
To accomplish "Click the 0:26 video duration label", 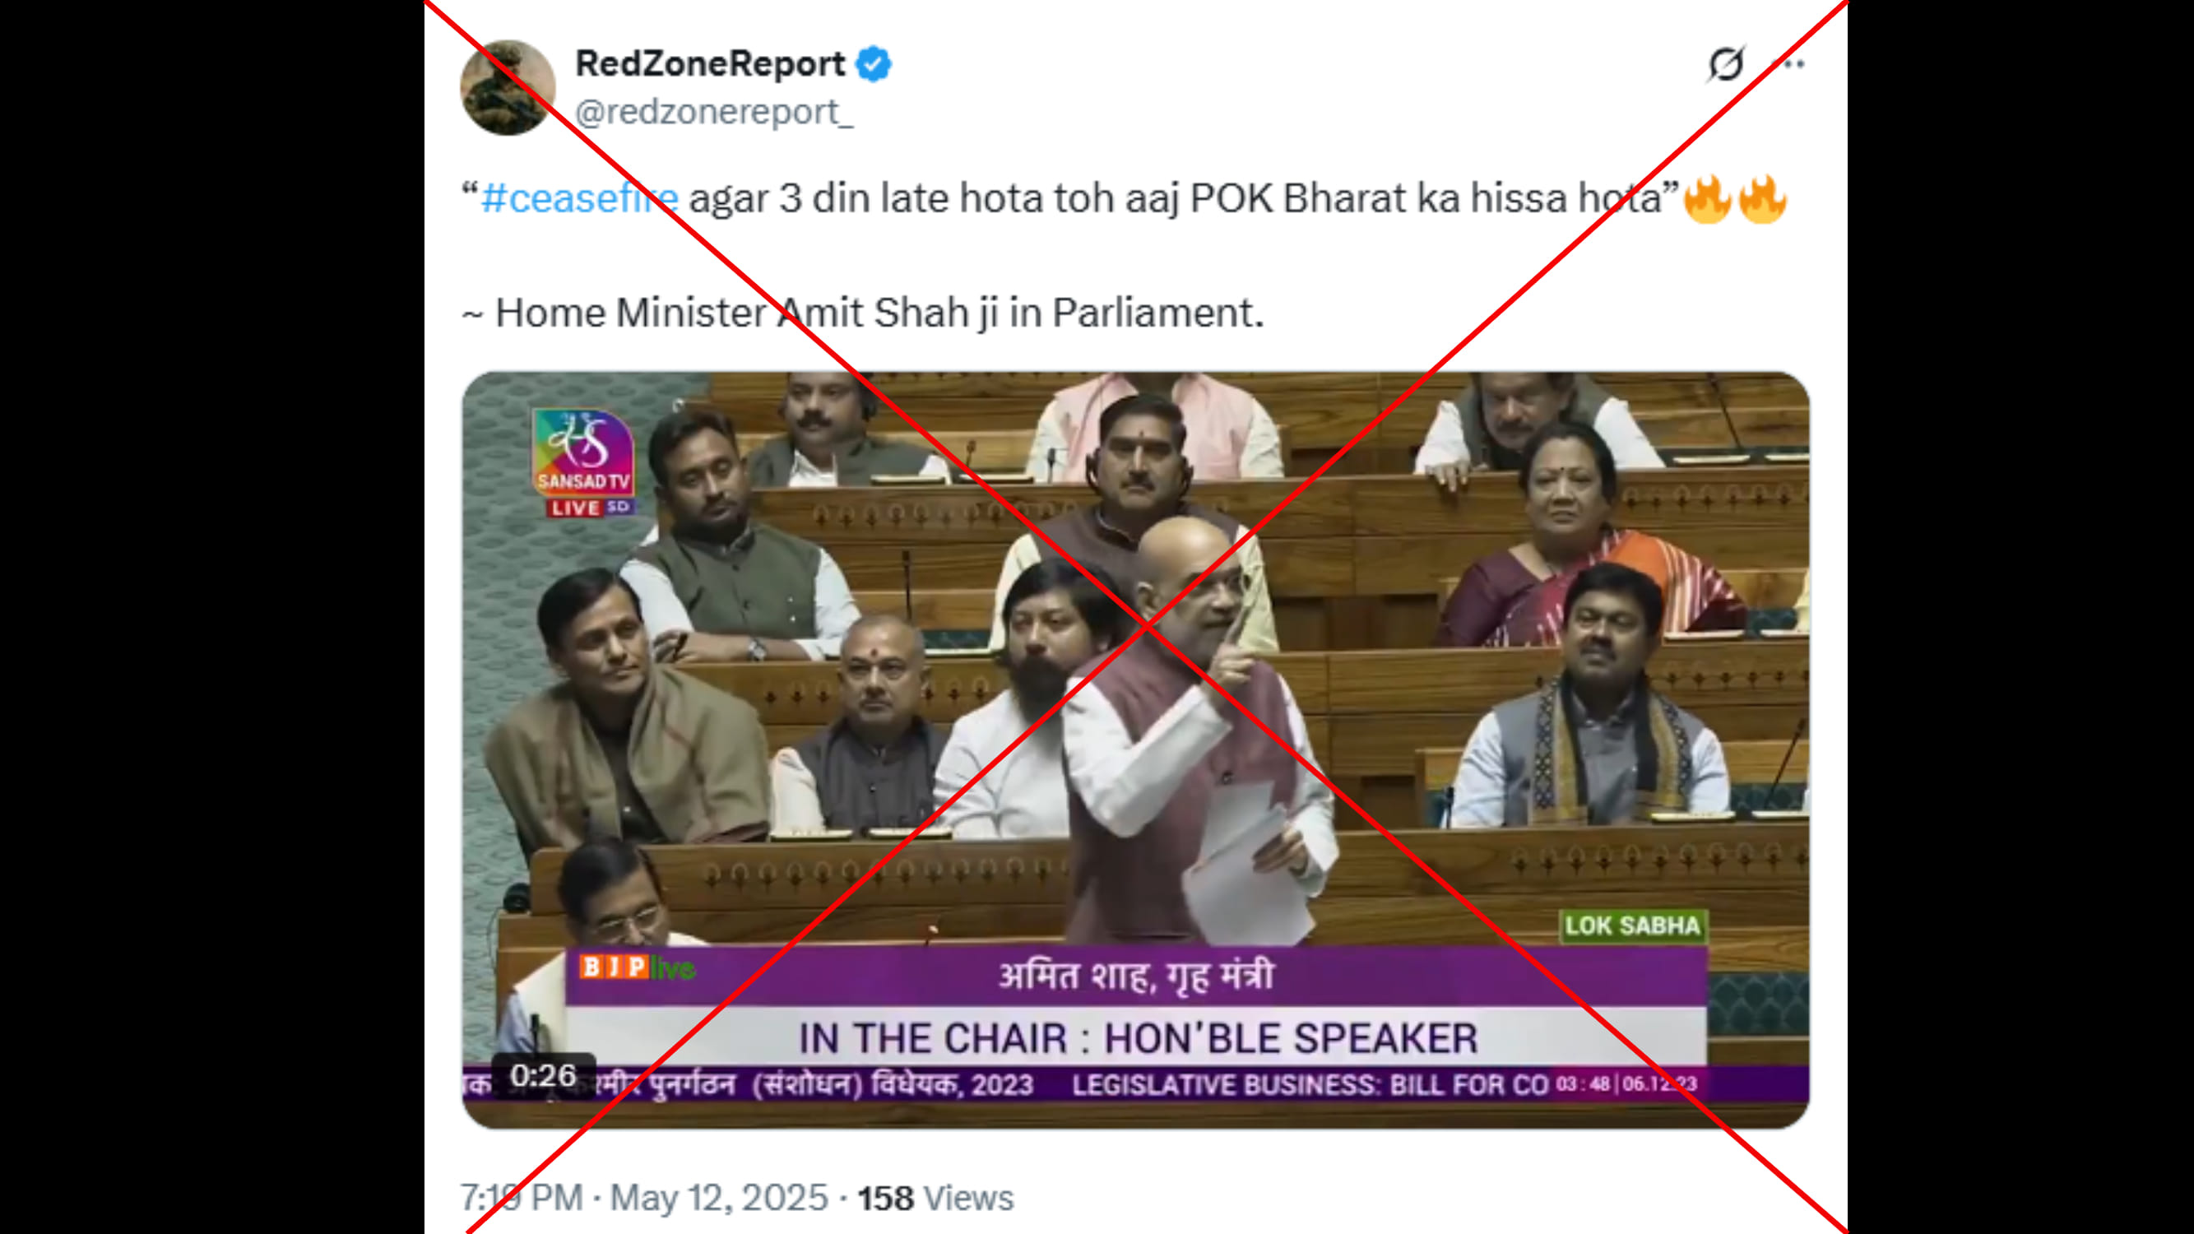I will [x=544, y=1075].
